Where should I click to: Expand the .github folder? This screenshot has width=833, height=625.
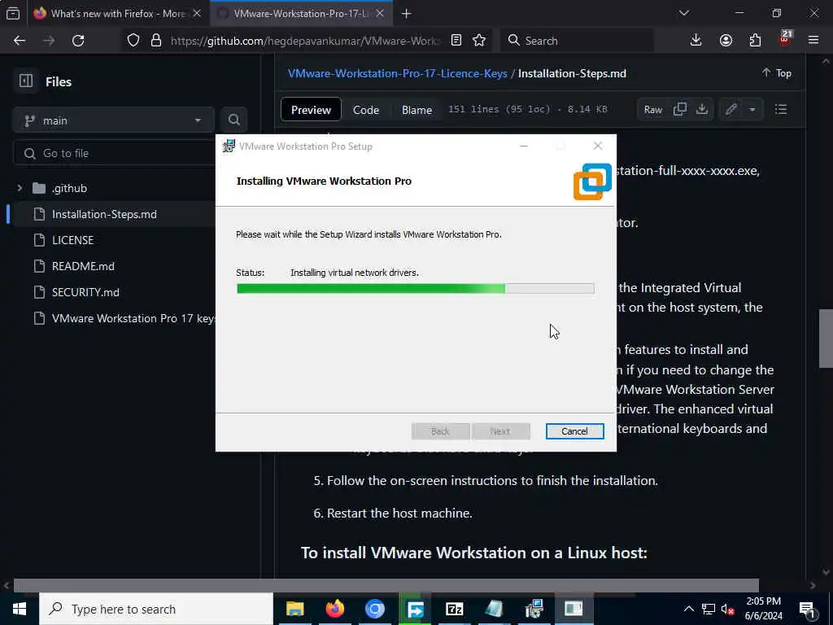20,188
